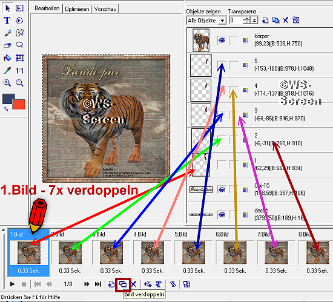Select the Text tool
333x302 pixels.
tap(7, 21)
